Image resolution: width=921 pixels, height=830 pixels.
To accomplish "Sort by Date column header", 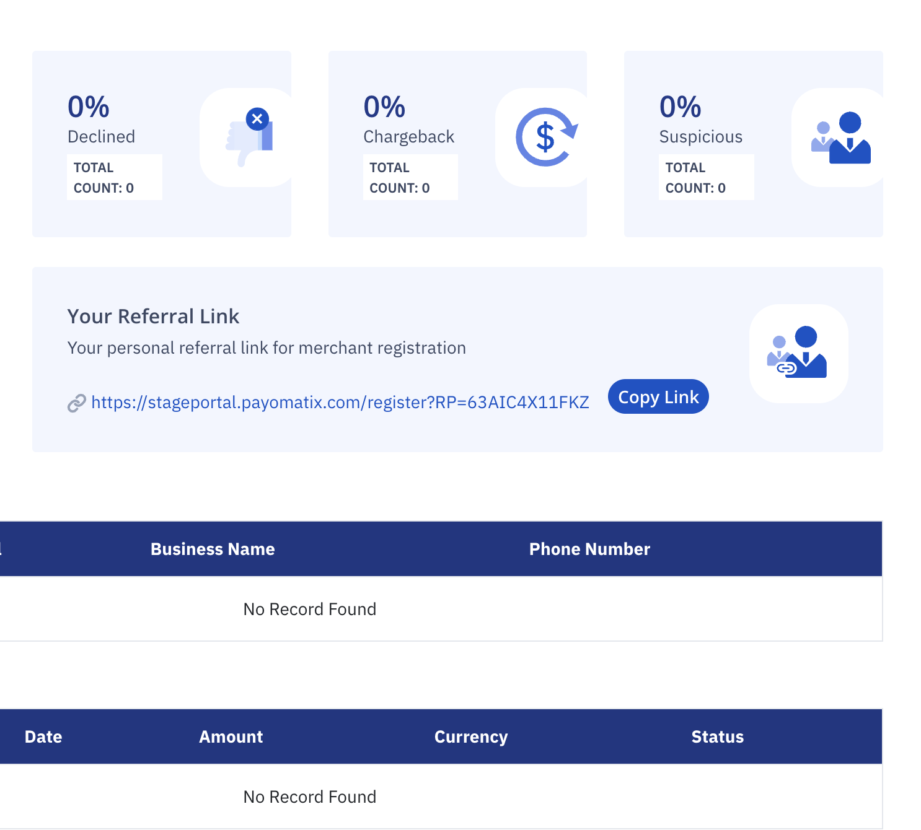I will pos(43,737).
